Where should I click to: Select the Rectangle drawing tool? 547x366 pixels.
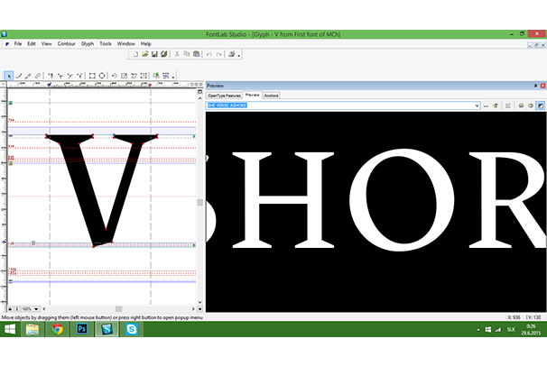(92, 76)
